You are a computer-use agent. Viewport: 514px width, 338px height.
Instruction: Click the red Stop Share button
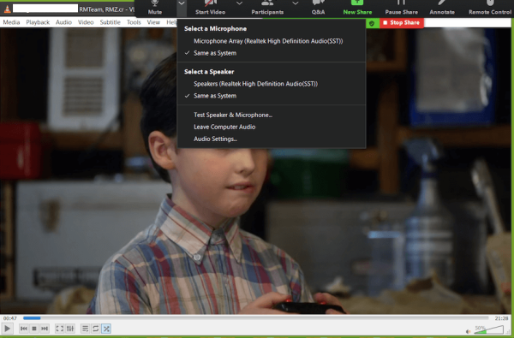click(x=402, y=22)
